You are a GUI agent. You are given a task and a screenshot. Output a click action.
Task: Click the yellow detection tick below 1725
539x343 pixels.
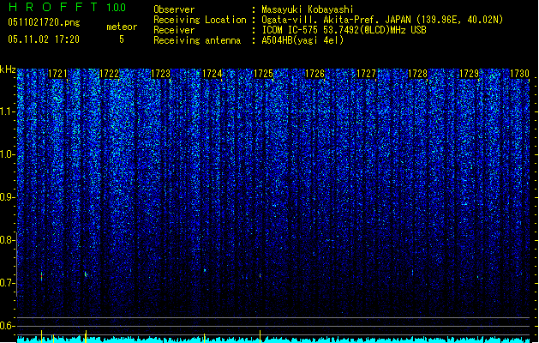261,336
